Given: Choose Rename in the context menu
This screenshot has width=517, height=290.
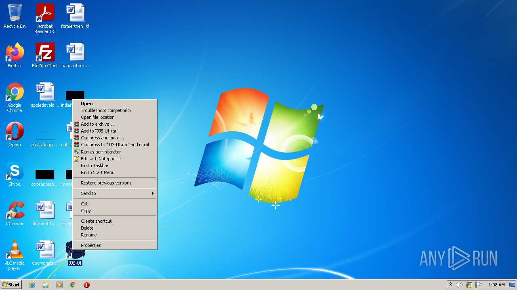Looking at the screenshot, I should 115,235.
